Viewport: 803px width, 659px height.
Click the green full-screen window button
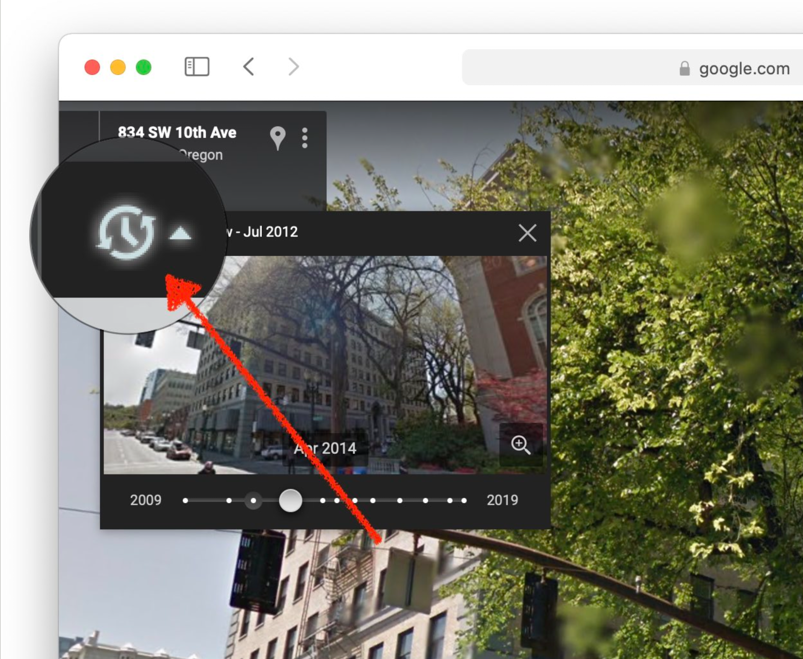(144, 67)
